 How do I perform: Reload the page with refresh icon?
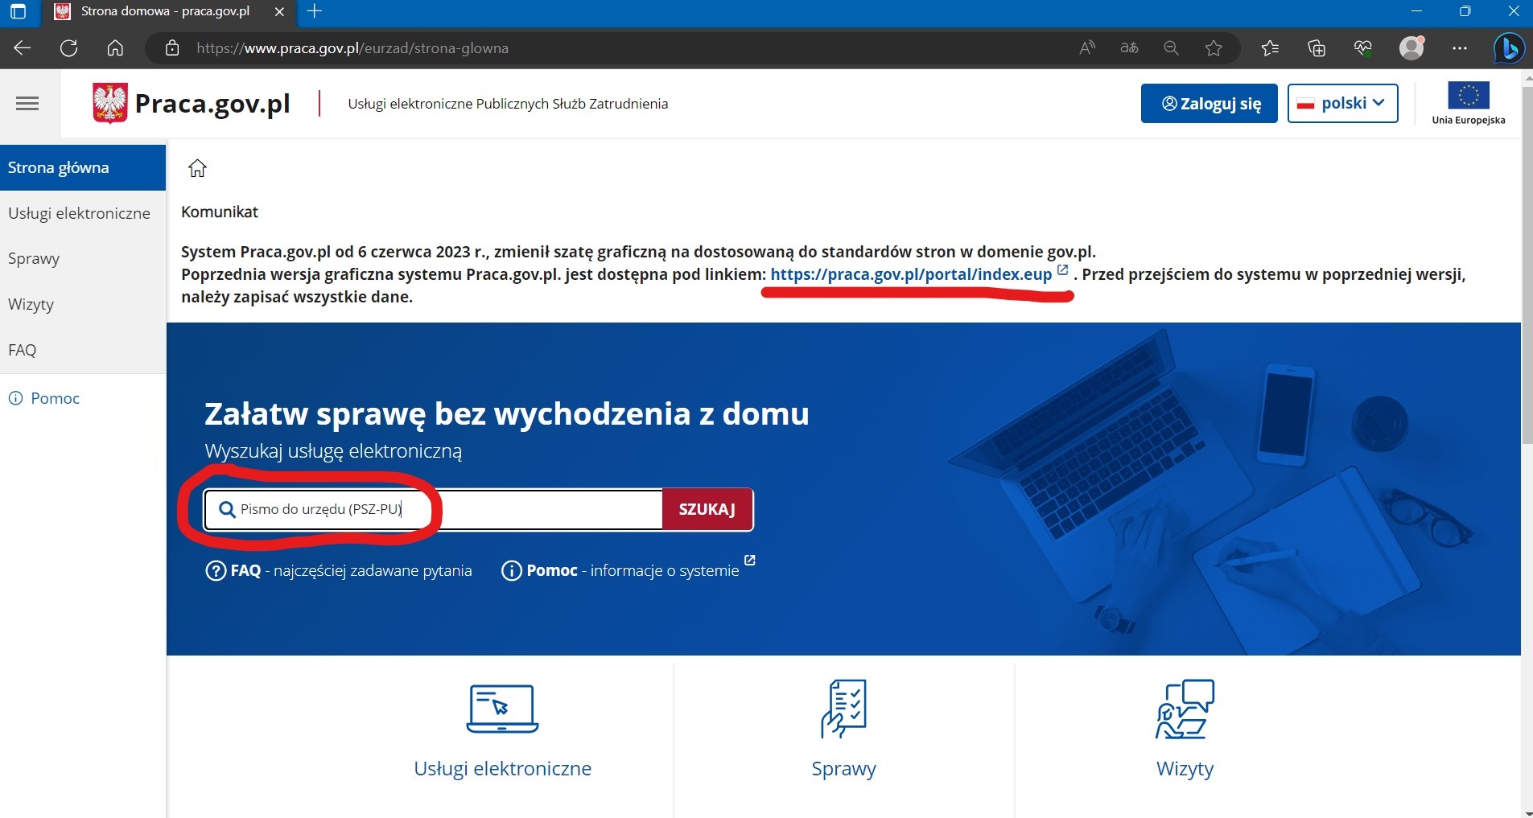point(69,48)
